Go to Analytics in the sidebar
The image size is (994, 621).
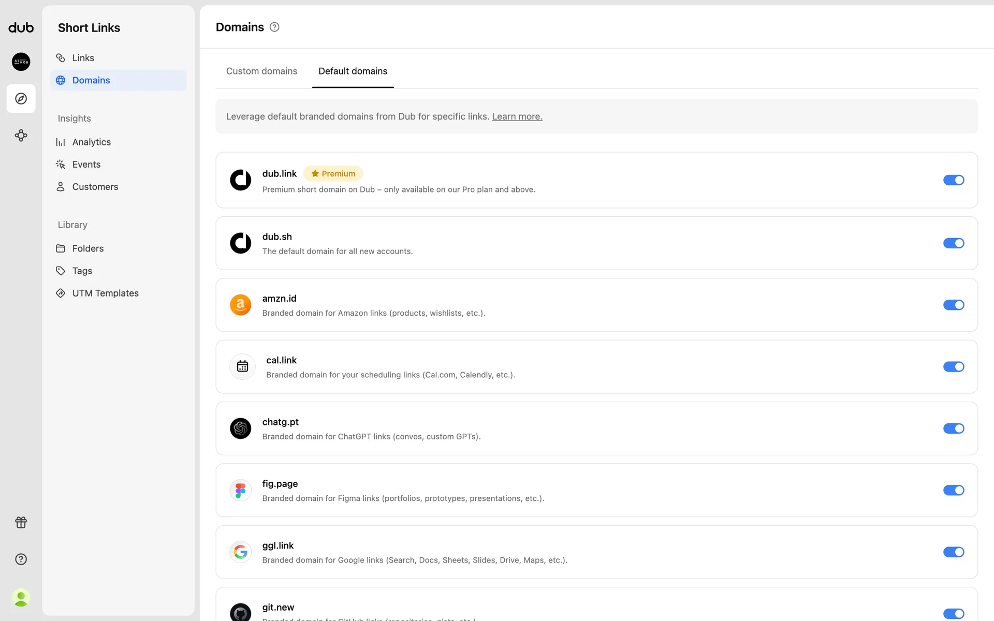pos(91,142)
